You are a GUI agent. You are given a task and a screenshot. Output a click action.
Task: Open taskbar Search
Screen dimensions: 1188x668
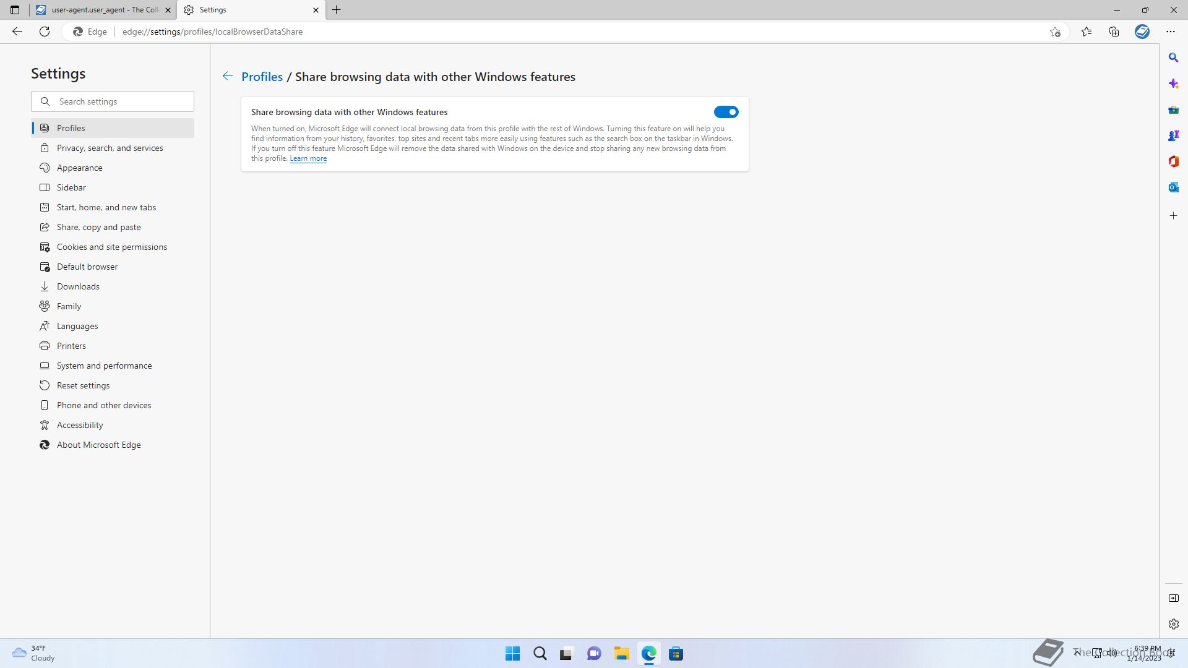(540, 654)
